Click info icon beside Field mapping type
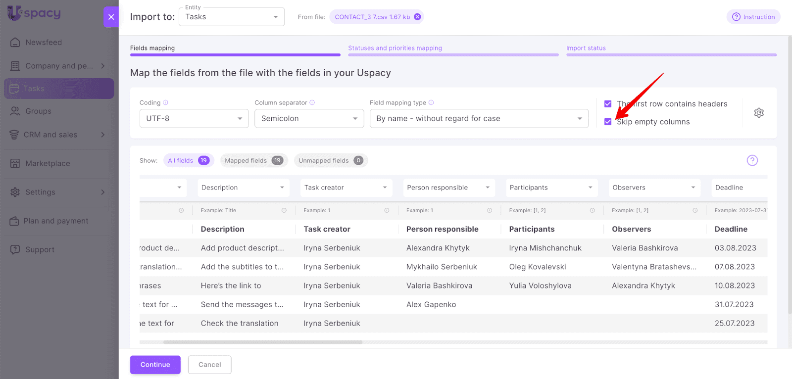Image resolution: width=792 pixels, height=379 pixels. [x=431, y=102]
